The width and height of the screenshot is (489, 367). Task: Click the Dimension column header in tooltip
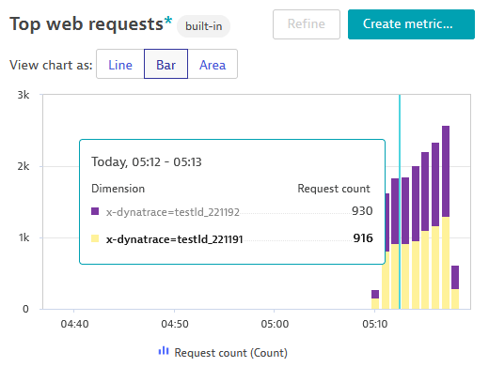click(x=118, y=189)
